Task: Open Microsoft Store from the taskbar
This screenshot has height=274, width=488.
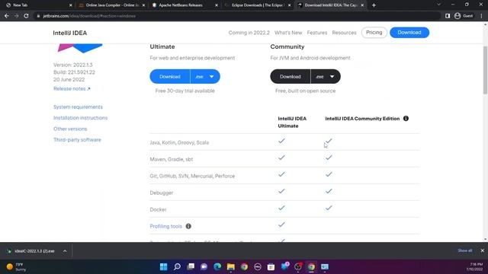Action: [271, 266]
